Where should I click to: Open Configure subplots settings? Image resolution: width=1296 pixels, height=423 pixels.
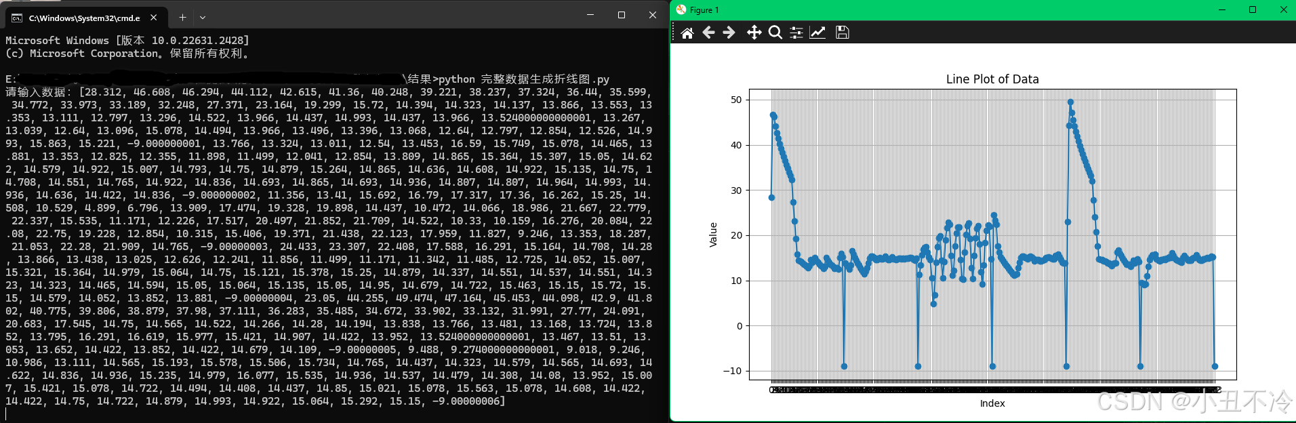click(x=796, y=33)
